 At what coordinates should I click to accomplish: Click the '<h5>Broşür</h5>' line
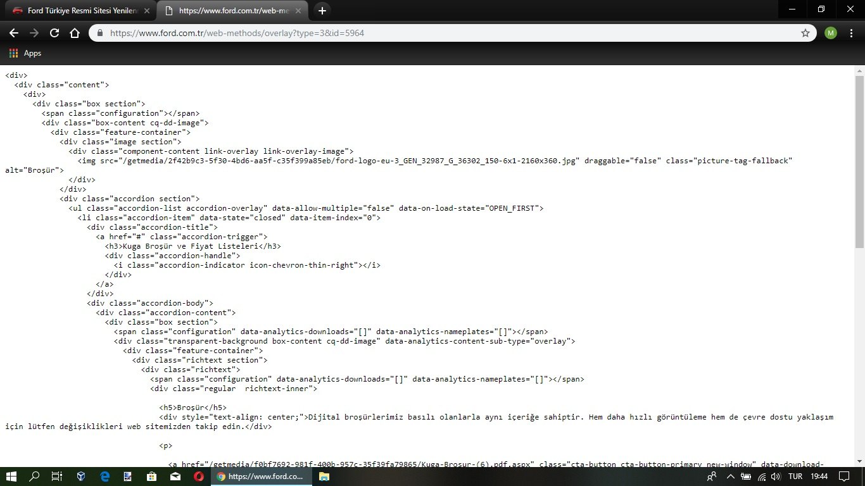193,408
